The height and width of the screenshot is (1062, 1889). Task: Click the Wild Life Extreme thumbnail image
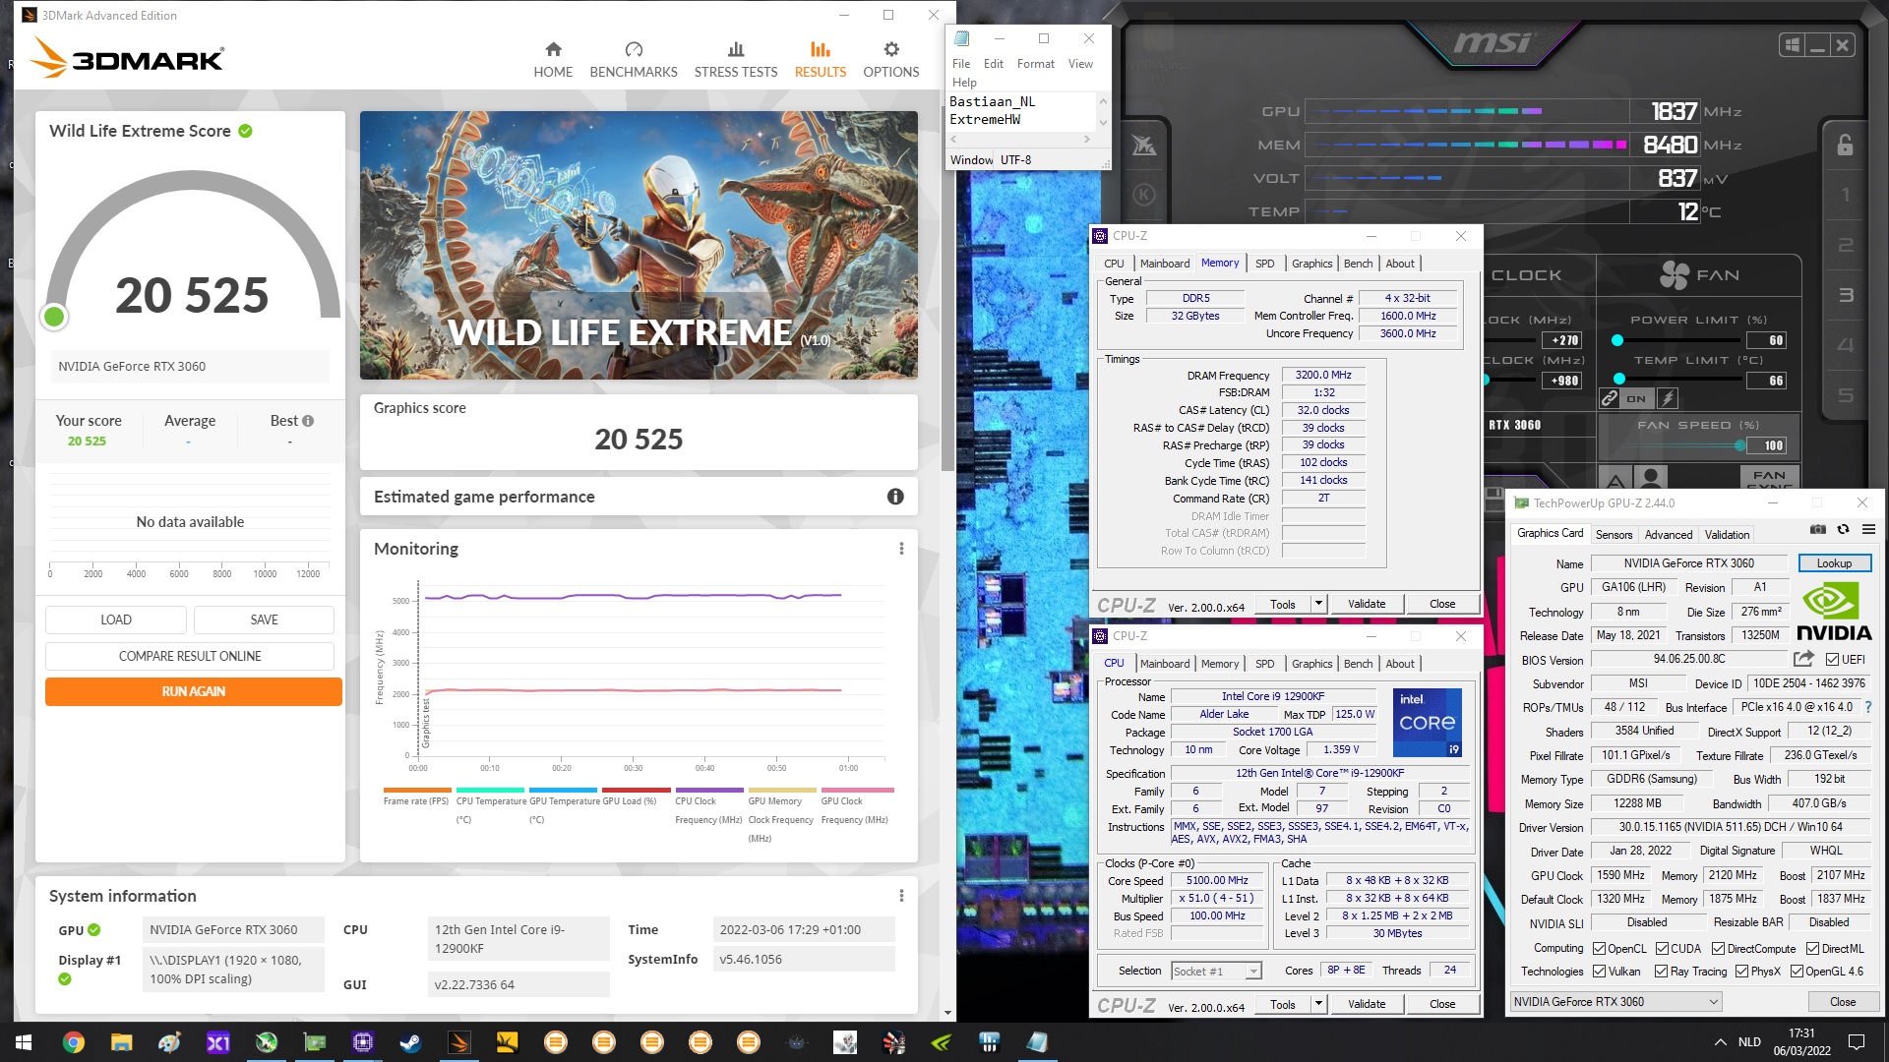(x=639, y=245)
